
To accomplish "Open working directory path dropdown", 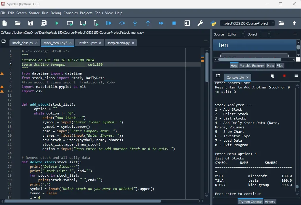I will [x=273, y=23].
